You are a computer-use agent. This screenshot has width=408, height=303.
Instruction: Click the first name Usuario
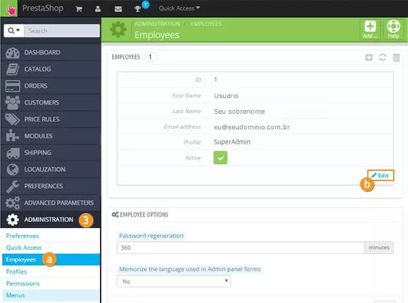coord(226,96)
